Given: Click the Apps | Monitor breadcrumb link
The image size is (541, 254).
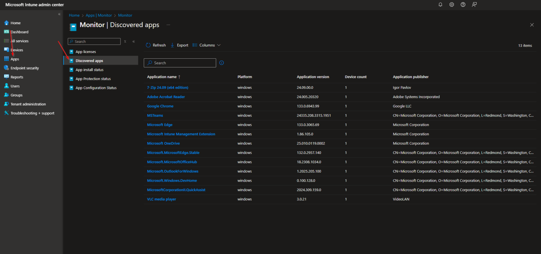Looking at the screenshot, I should (x=99, y=15).
